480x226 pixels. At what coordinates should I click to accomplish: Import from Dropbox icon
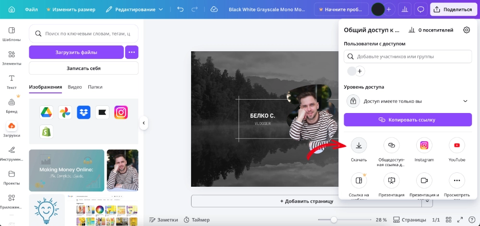pyautogui.click(x=84, y=113)
